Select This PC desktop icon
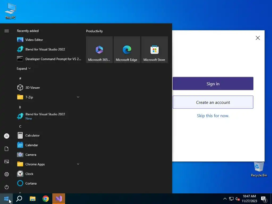 coord(10,11)
